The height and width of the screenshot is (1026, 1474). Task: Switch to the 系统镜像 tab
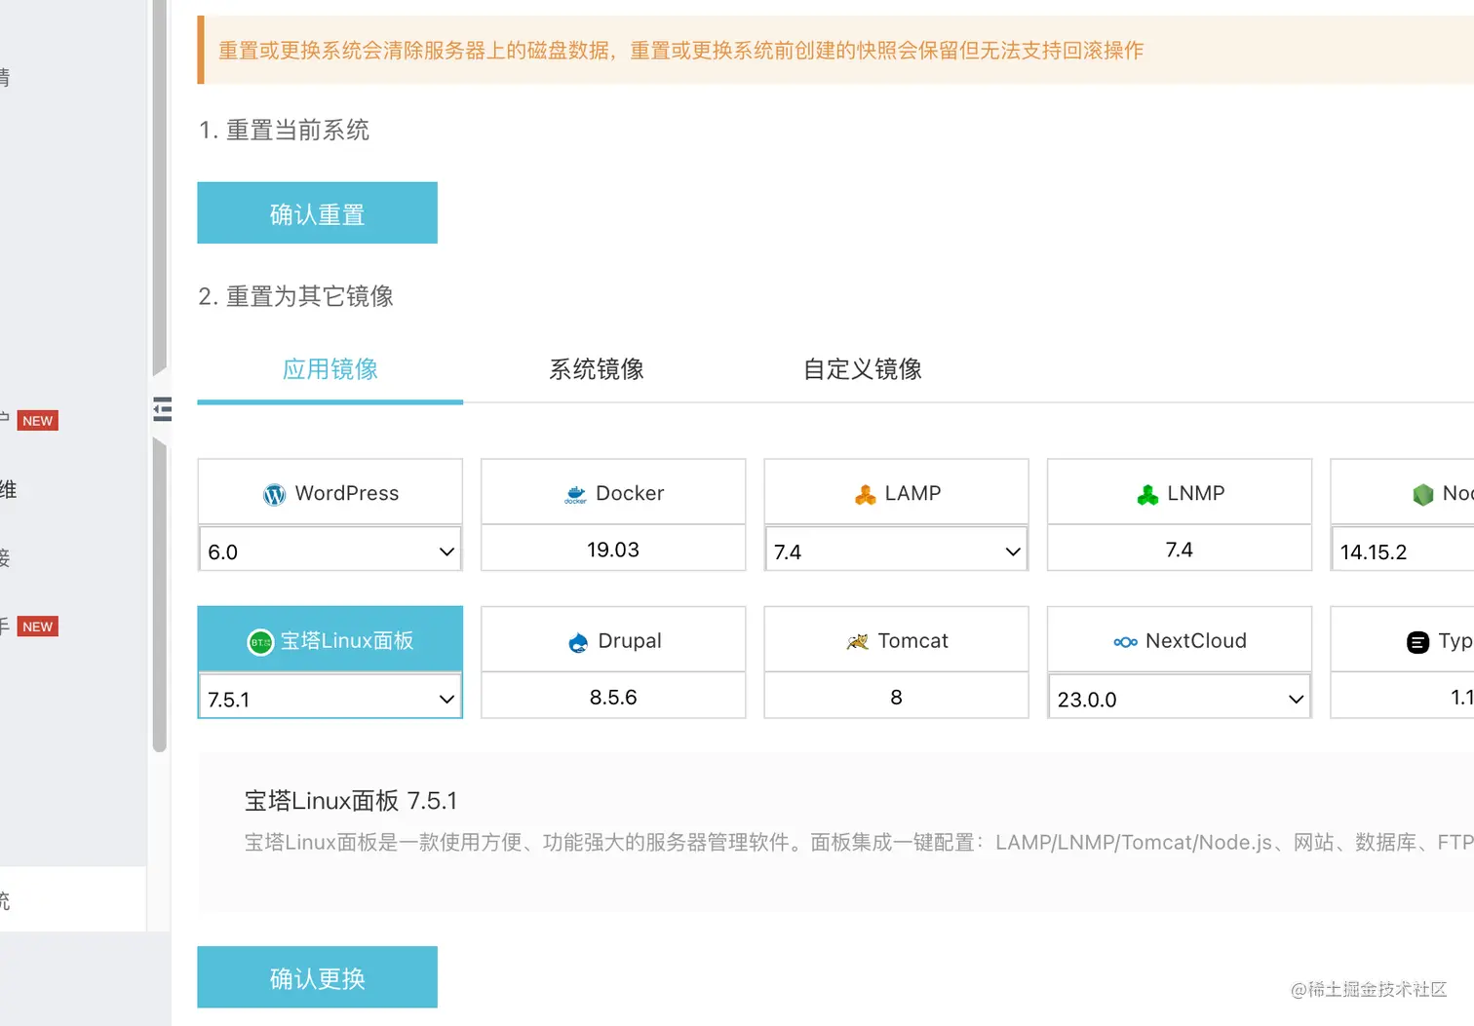click(597, 369)
